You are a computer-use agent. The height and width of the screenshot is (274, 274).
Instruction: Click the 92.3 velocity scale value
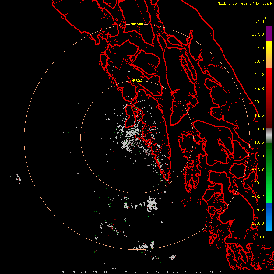pyautogui.click(x=259, y=48)
